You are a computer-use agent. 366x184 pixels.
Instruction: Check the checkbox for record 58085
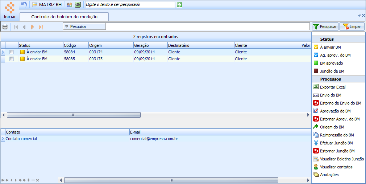pos(12,59)
